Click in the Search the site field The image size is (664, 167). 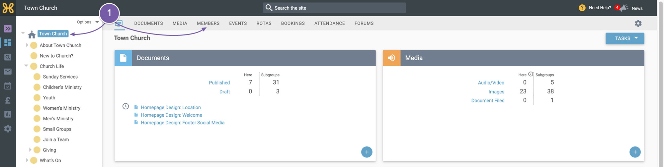pyautogui.click(x=335, y=8)
